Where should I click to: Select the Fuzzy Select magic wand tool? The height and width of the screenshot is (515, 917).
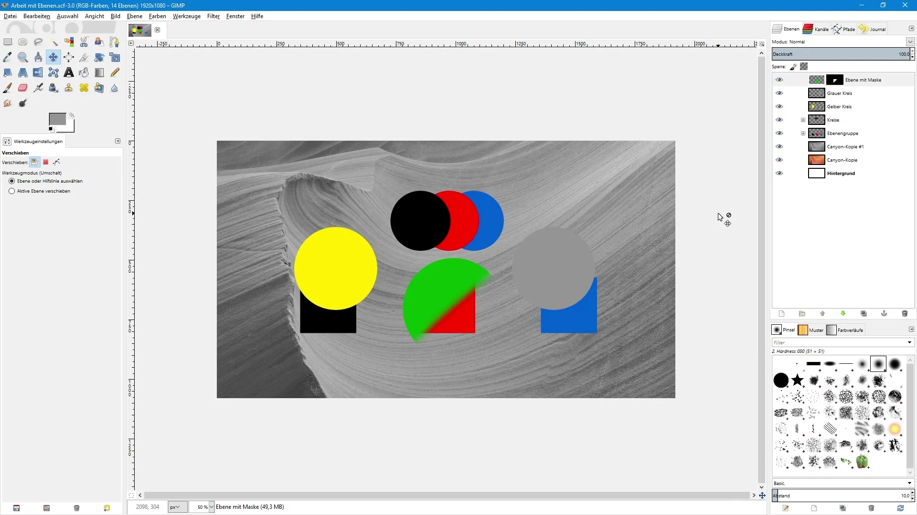53,42
